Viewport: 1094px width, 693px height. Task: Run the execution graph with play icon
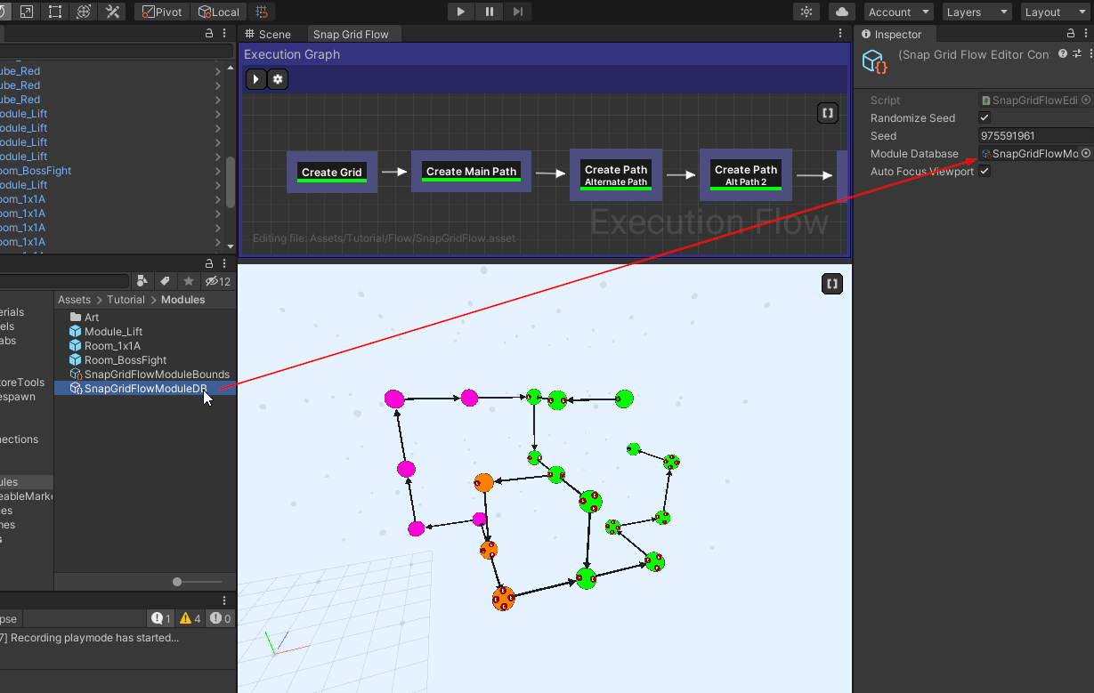[x=255, y=79]
